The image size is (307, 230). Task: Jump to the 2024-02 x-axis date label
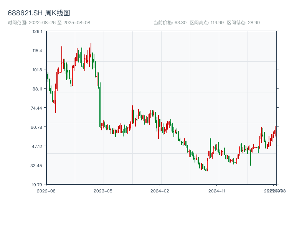pos(160,191)
